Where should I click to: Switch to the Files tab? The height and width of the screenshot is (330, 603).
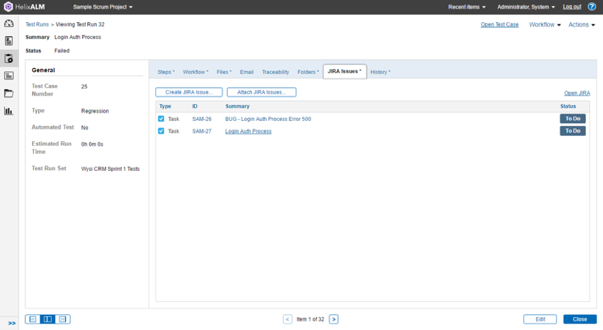tap(224, 72)
